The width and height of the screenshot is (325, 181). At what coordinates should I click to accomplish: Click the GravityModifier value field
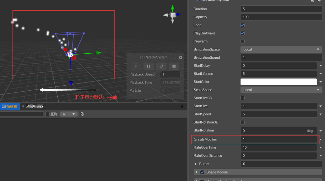click(279, 139)
